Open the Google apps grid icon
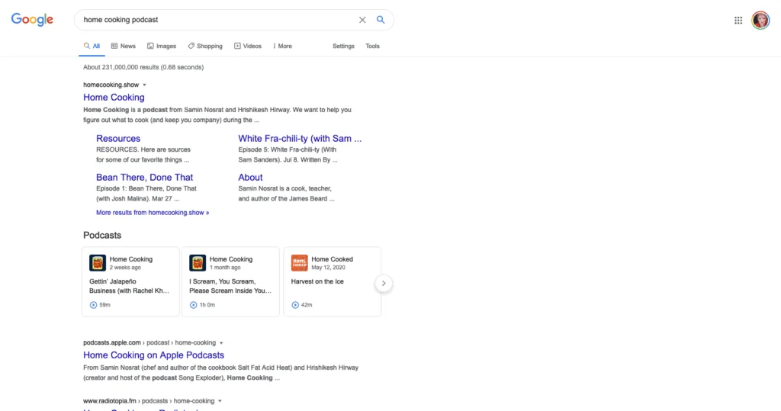 738,21
